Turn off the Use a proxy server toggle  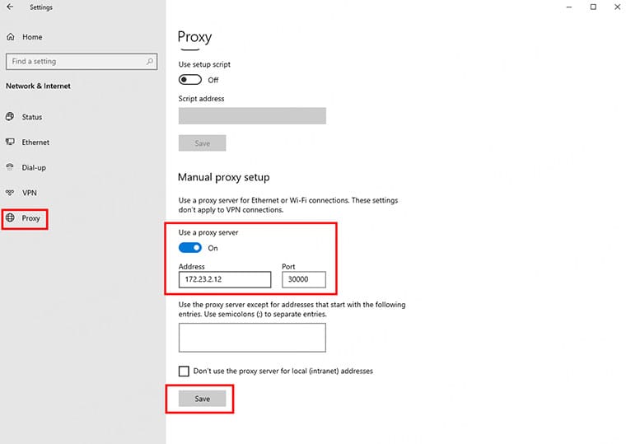(x=189, y=248)
